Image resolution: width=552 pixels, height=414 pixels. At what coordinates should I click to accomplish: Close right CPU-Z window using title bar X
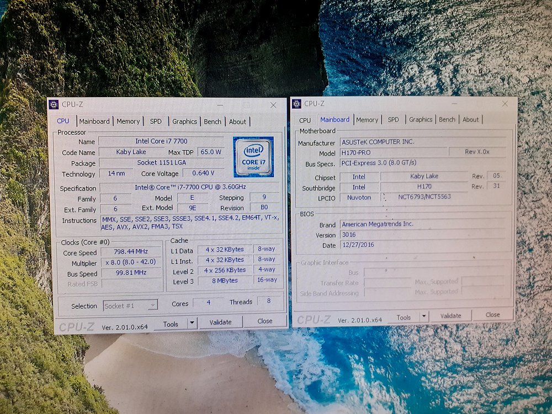click(x=505, y=103)
